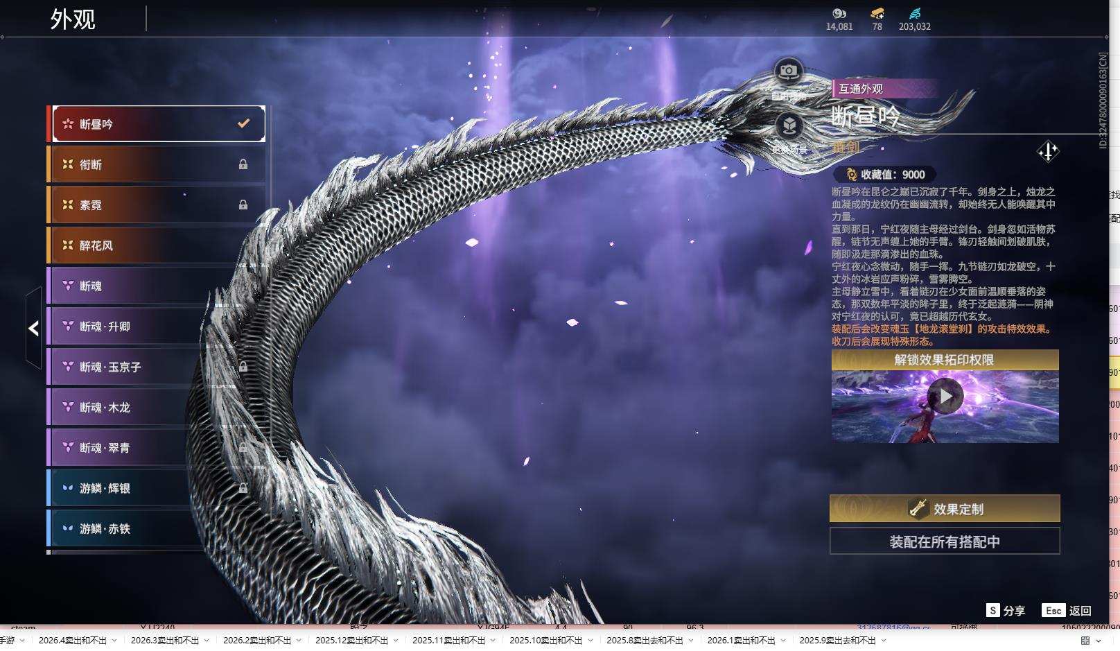Click the lock icon on 衔断

click(243, 164)
